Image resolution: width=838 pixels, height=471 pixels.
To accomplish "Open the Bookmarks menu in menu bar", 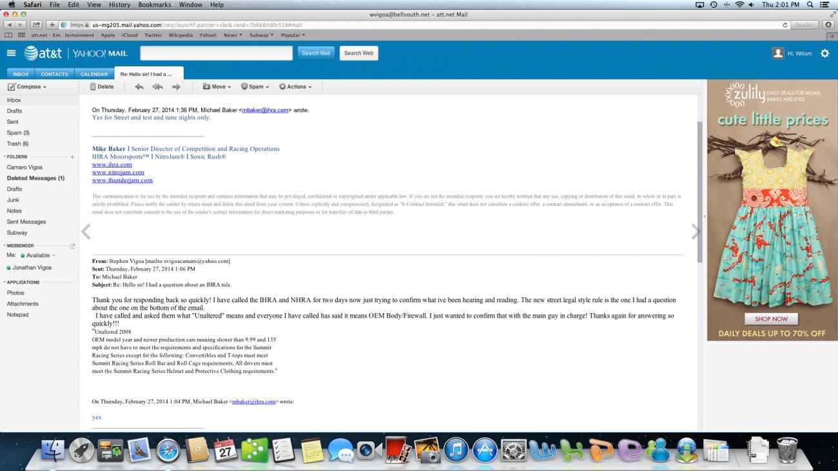I will point(153,5).
